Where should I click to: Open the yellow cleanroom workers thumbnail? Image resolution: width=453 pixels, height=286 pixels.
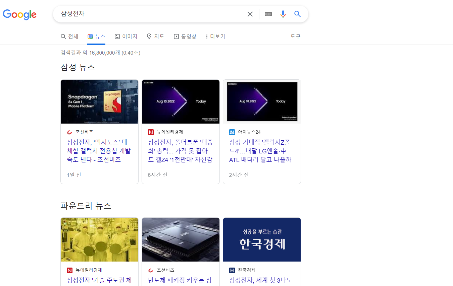(x=99, y=239)
